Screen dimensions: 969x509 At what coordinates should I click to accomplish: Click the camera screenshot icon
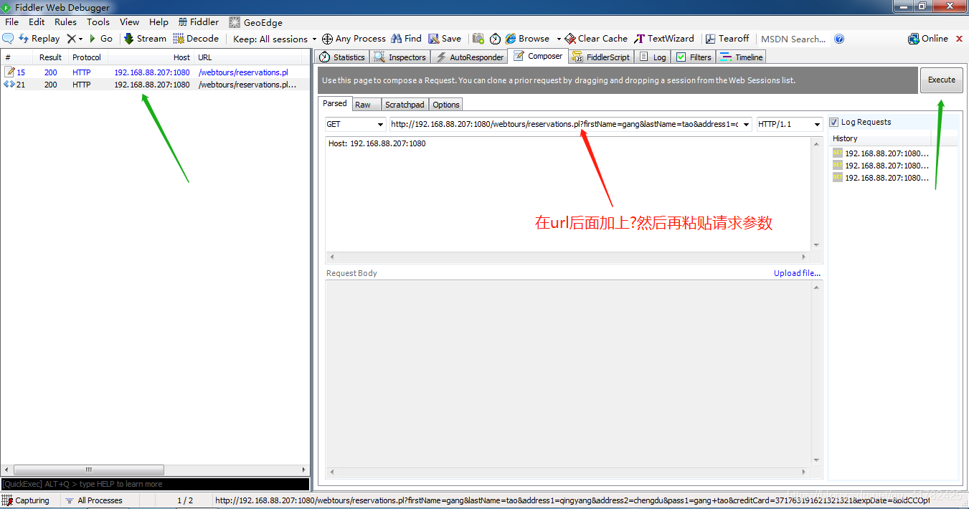478,39
